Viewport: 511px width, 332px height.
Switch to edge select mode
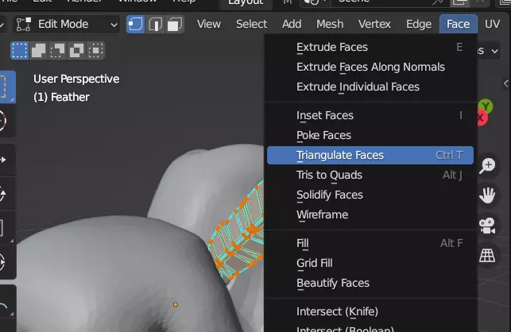pyautogui.click(x=156, y=24)
